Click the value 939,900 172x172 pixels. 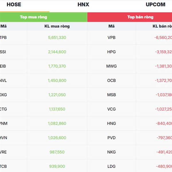pyautogui.click(x=57, y=166)
